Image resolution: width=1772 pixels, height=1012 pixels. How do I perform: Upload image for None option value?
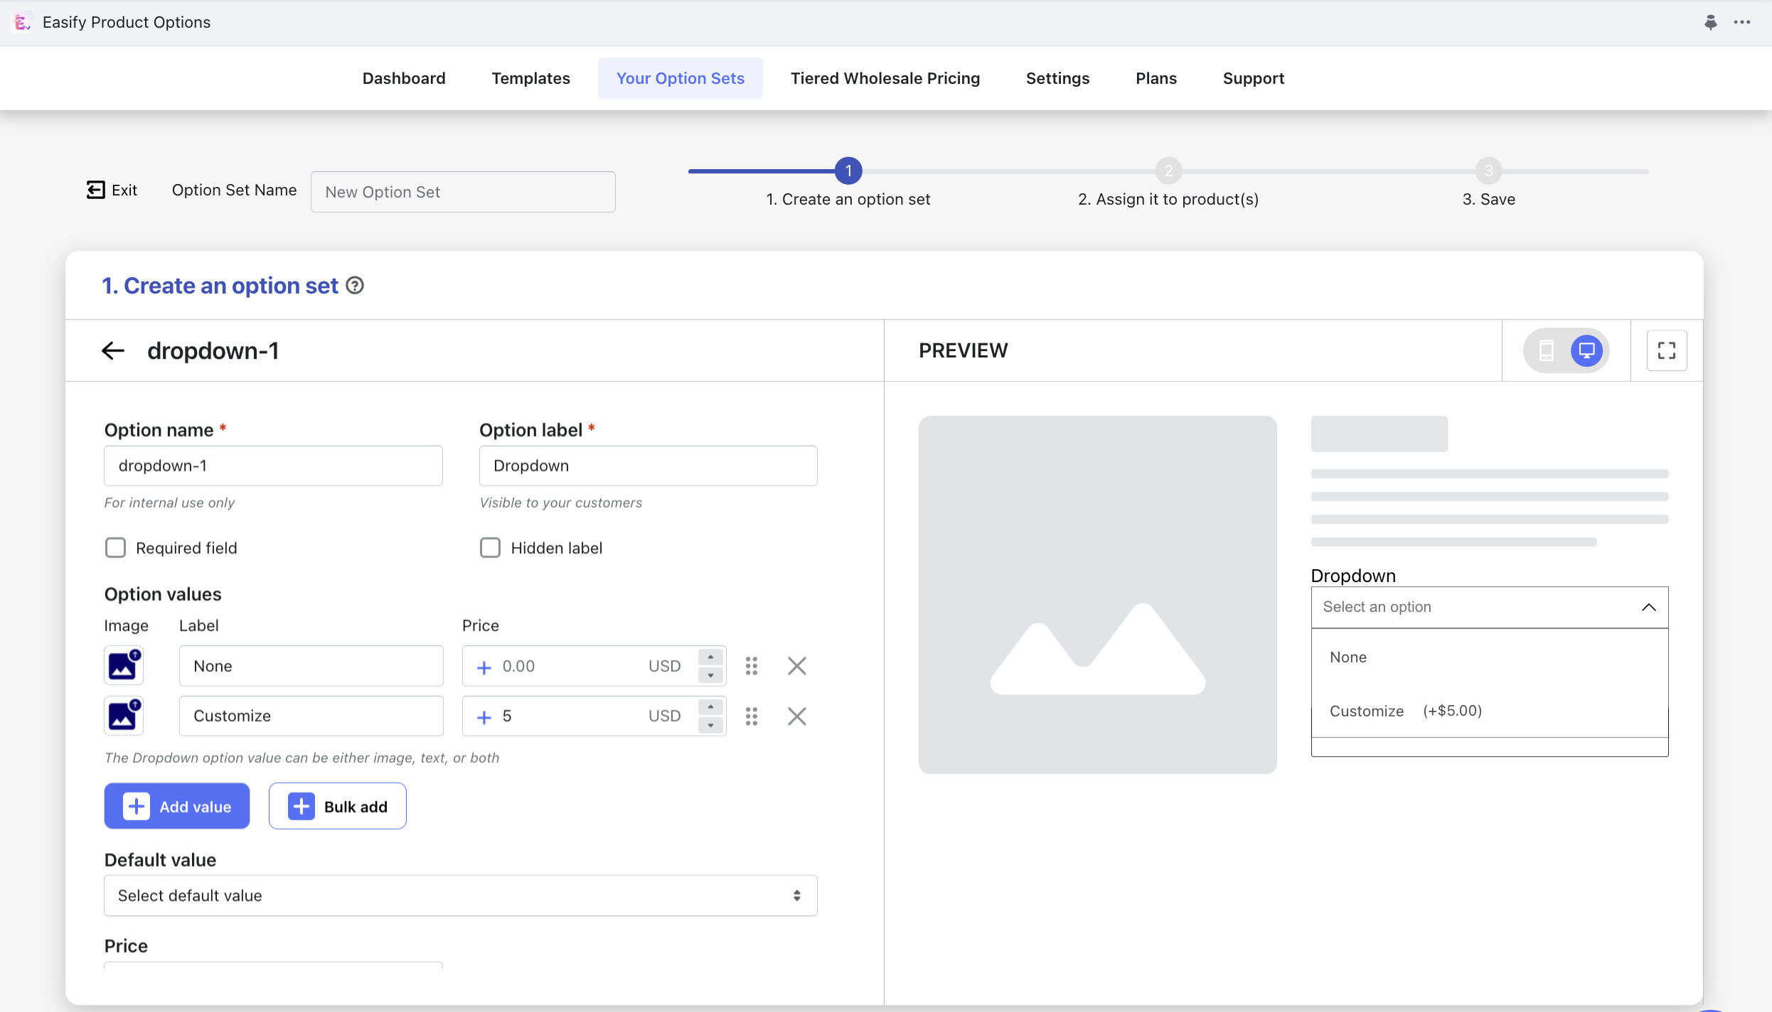124,666
